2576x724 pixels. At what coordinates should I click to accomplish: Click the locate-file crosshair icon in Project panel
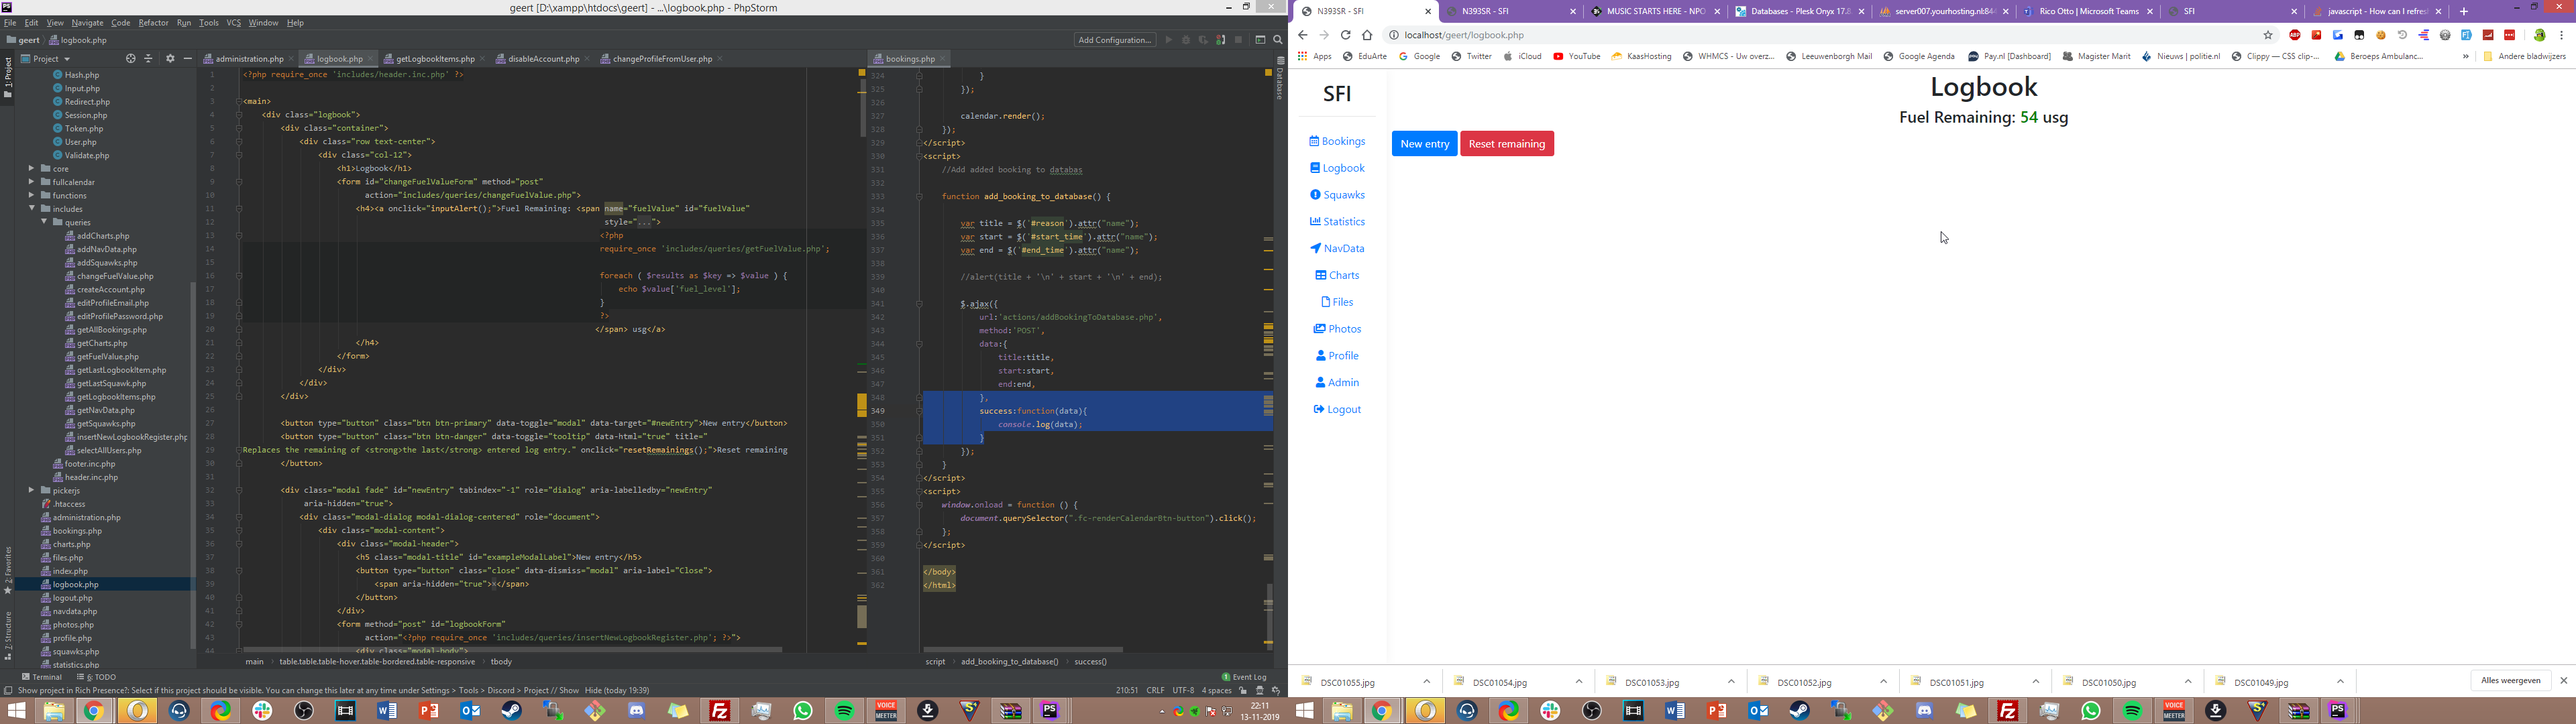point(131,59)
